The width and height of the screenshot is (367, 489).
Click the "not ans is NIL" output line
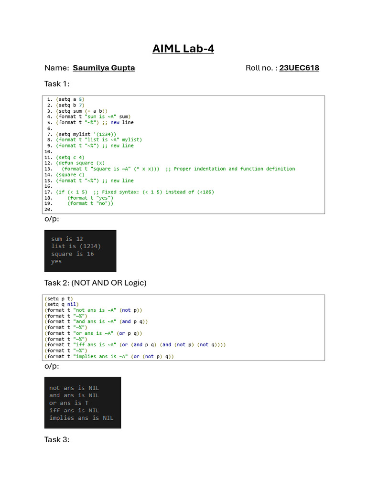click(x=74, y=388)
